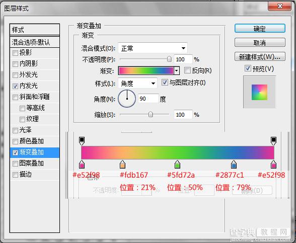Select the 混合选项:默认 blending options row
Screen dimensions: 296x243
point(35,42)
